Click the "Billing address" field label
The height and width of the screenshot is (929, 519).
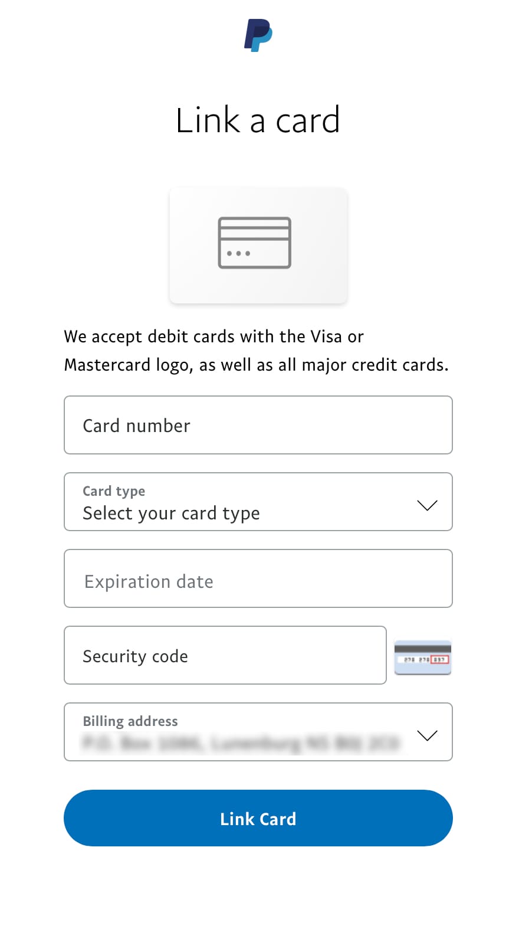(130, 721)
